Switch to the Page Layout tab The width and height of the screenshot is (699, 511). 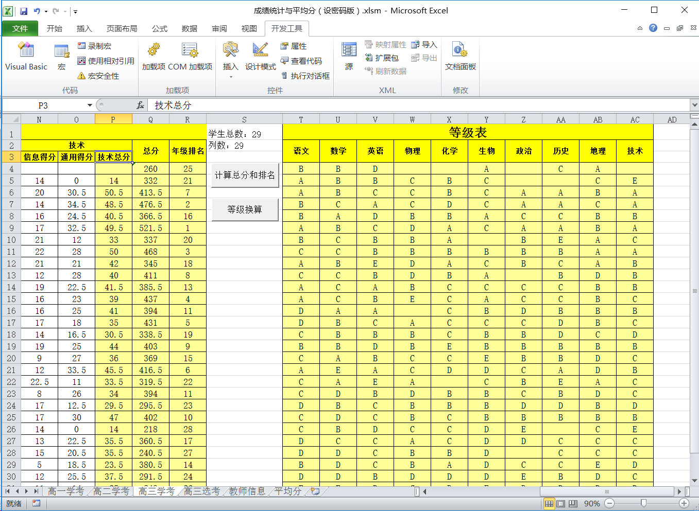[122, 28]
